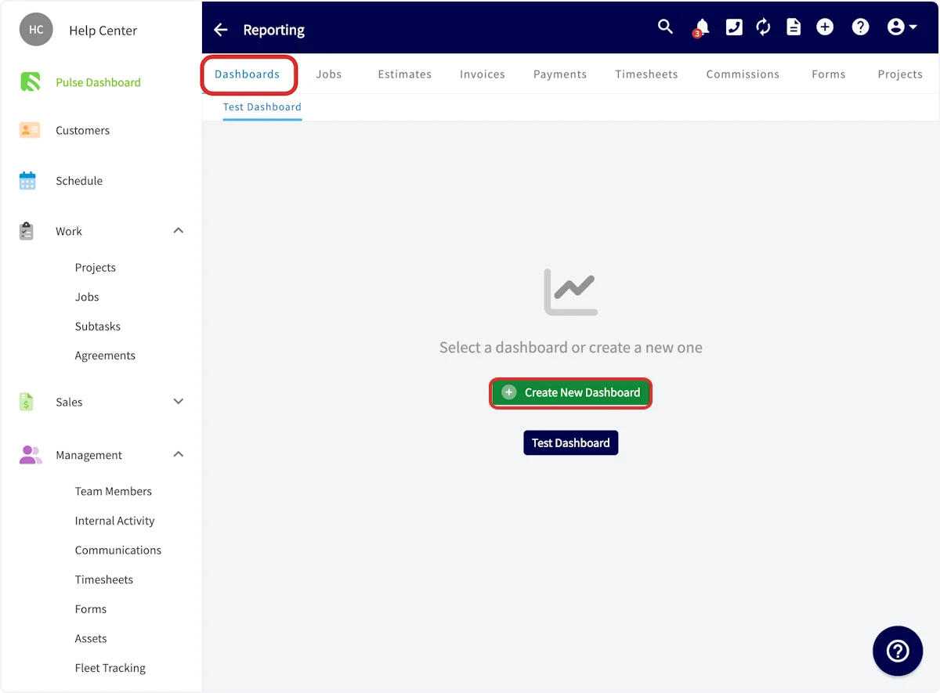Collapse the Work section chevron
The height and width of the screenshot is (693, 940).
[x=179, y=231]
